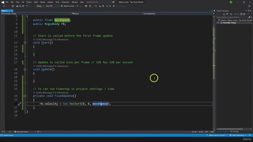Collapse the Start() method outline
The height and width of the screenshot is (142, 253).
[25, 43]
